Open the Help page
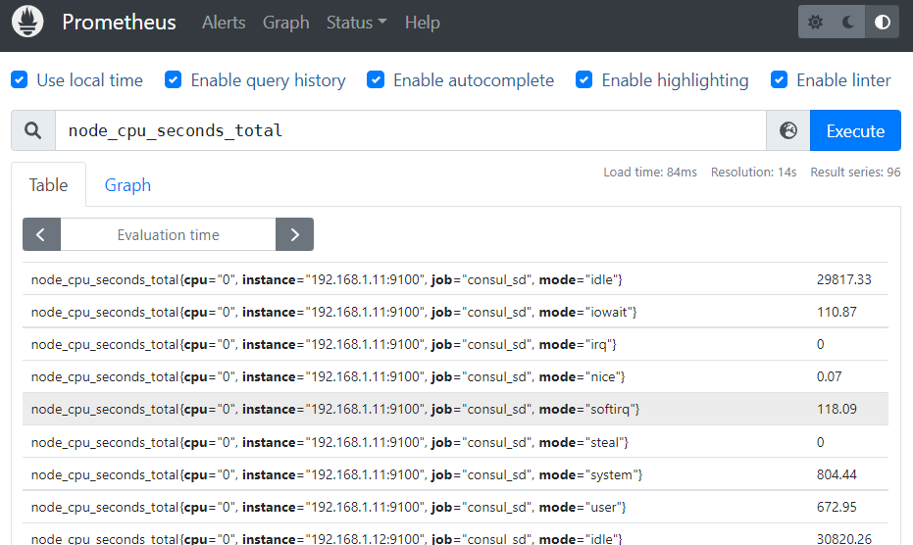Image resolution: width=913 pixels, height=545 pixels. point(422,23)
